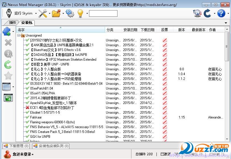The image size is (231, 159).
Task: Open dropdown arrow beside the category view icon
Action: click(13, 87)
